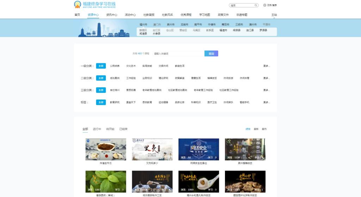Screen dimensions: 361x197
Task: Open the 资讯中心 navigation menu item
Action: coord(111,15)
